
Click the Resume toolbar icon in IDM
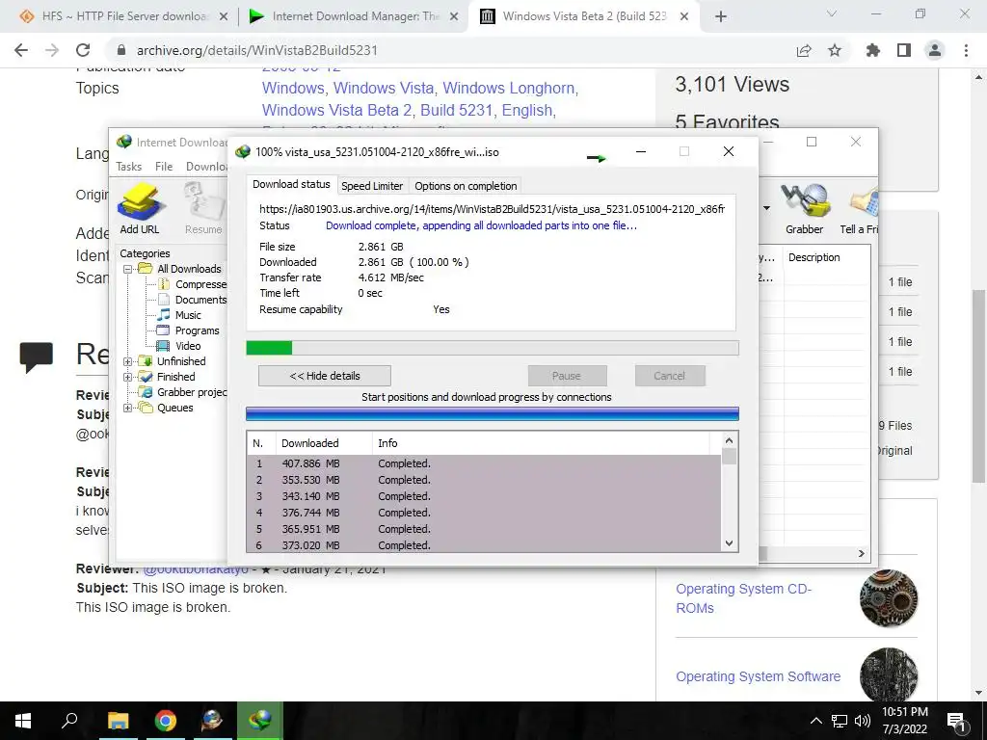click(203, 202)
